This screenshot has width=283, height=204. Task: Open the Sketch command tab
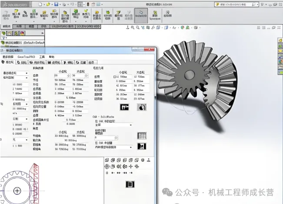(x=31, y=27)
